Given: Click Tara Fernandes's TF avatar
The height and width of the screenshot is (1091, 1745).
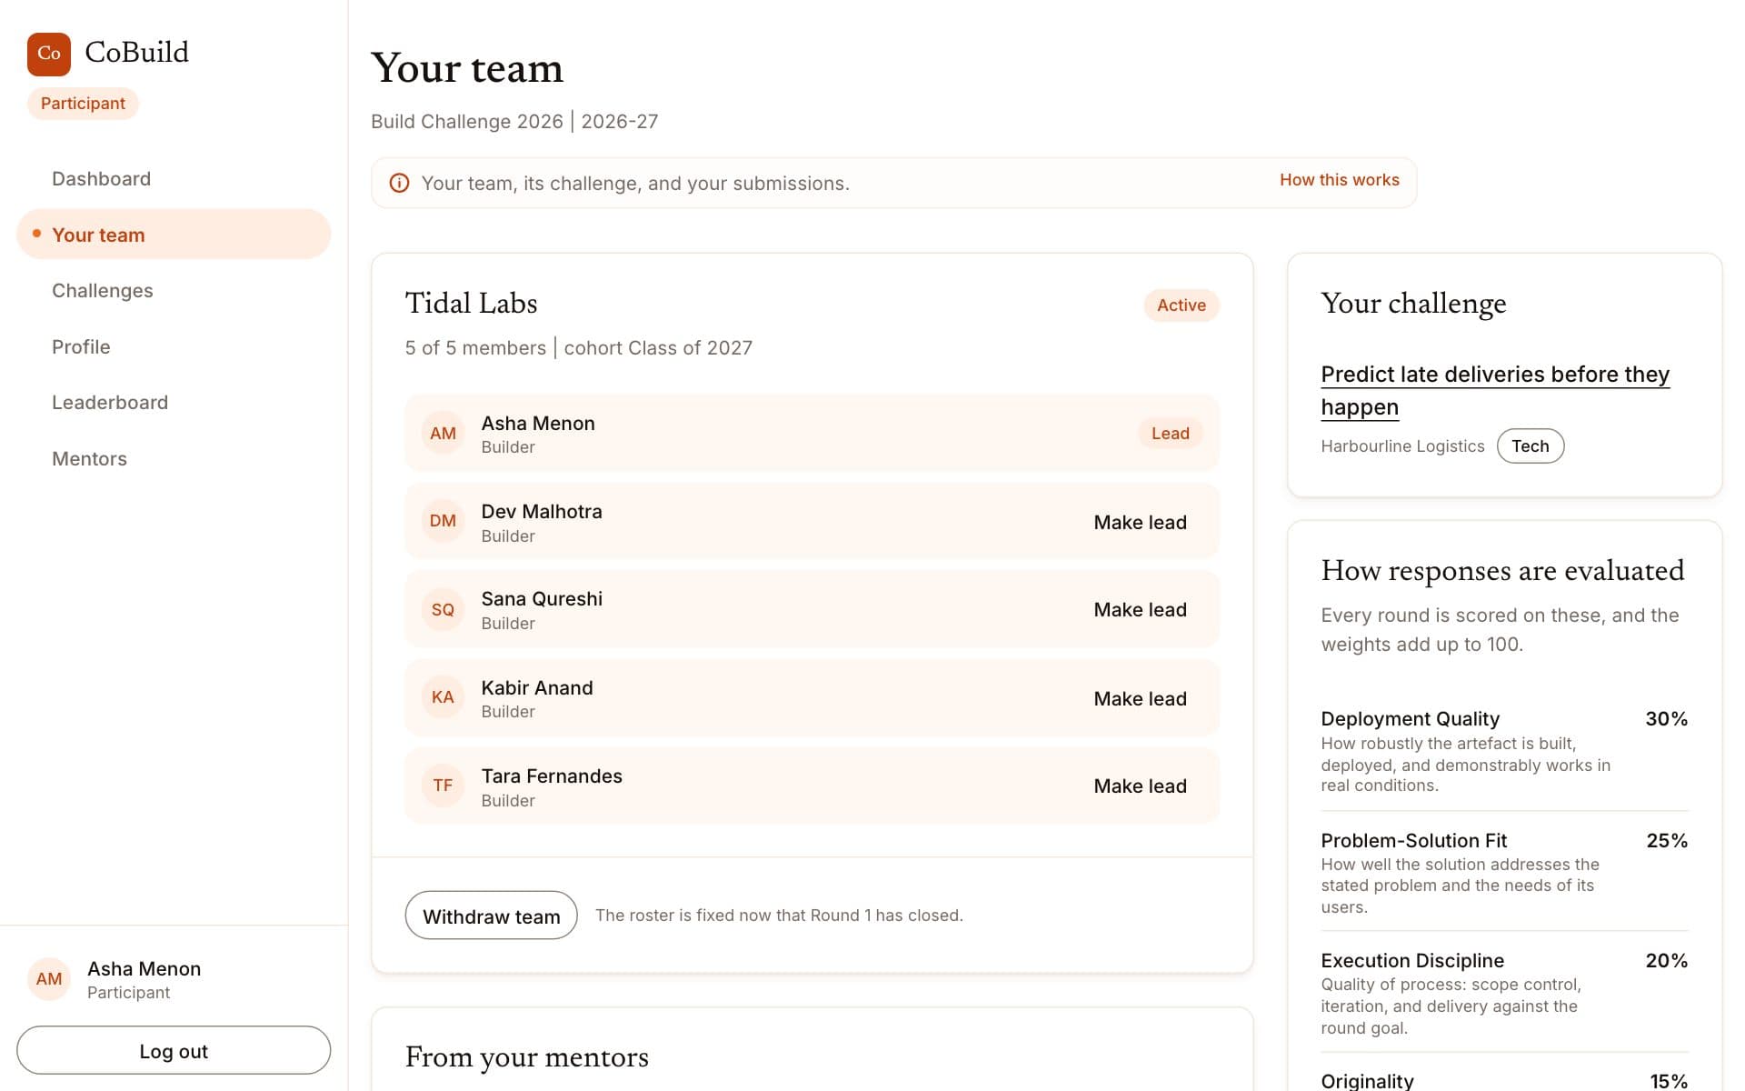Looking at the screenshot, I should tap(443, 786).
